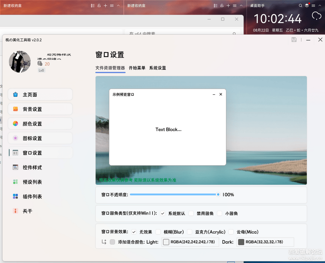
Task: Click the user avatar picture
Action: (20, 62)
